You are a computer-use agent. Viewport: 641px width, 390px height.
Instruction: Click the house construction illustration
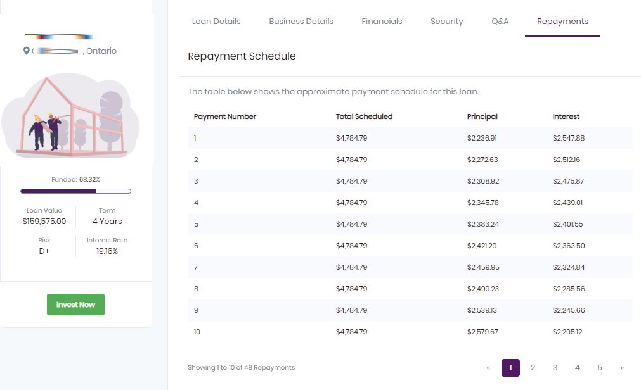70,118
